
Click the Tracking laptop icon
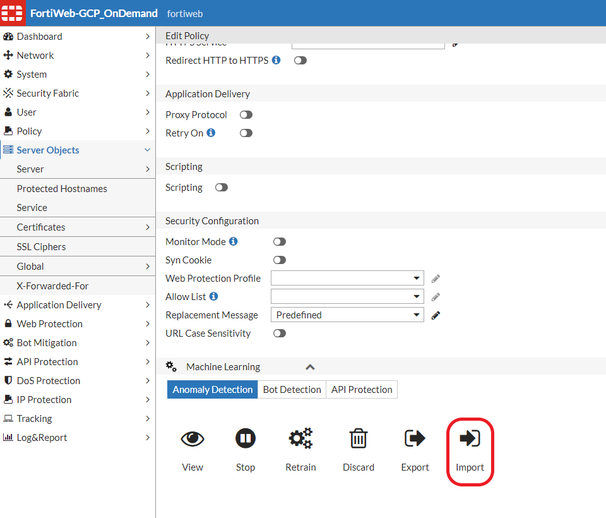(8, 418)
